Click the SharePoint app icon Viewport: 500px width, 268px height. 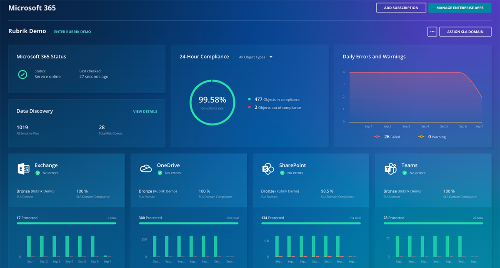[x=268, y=169]
